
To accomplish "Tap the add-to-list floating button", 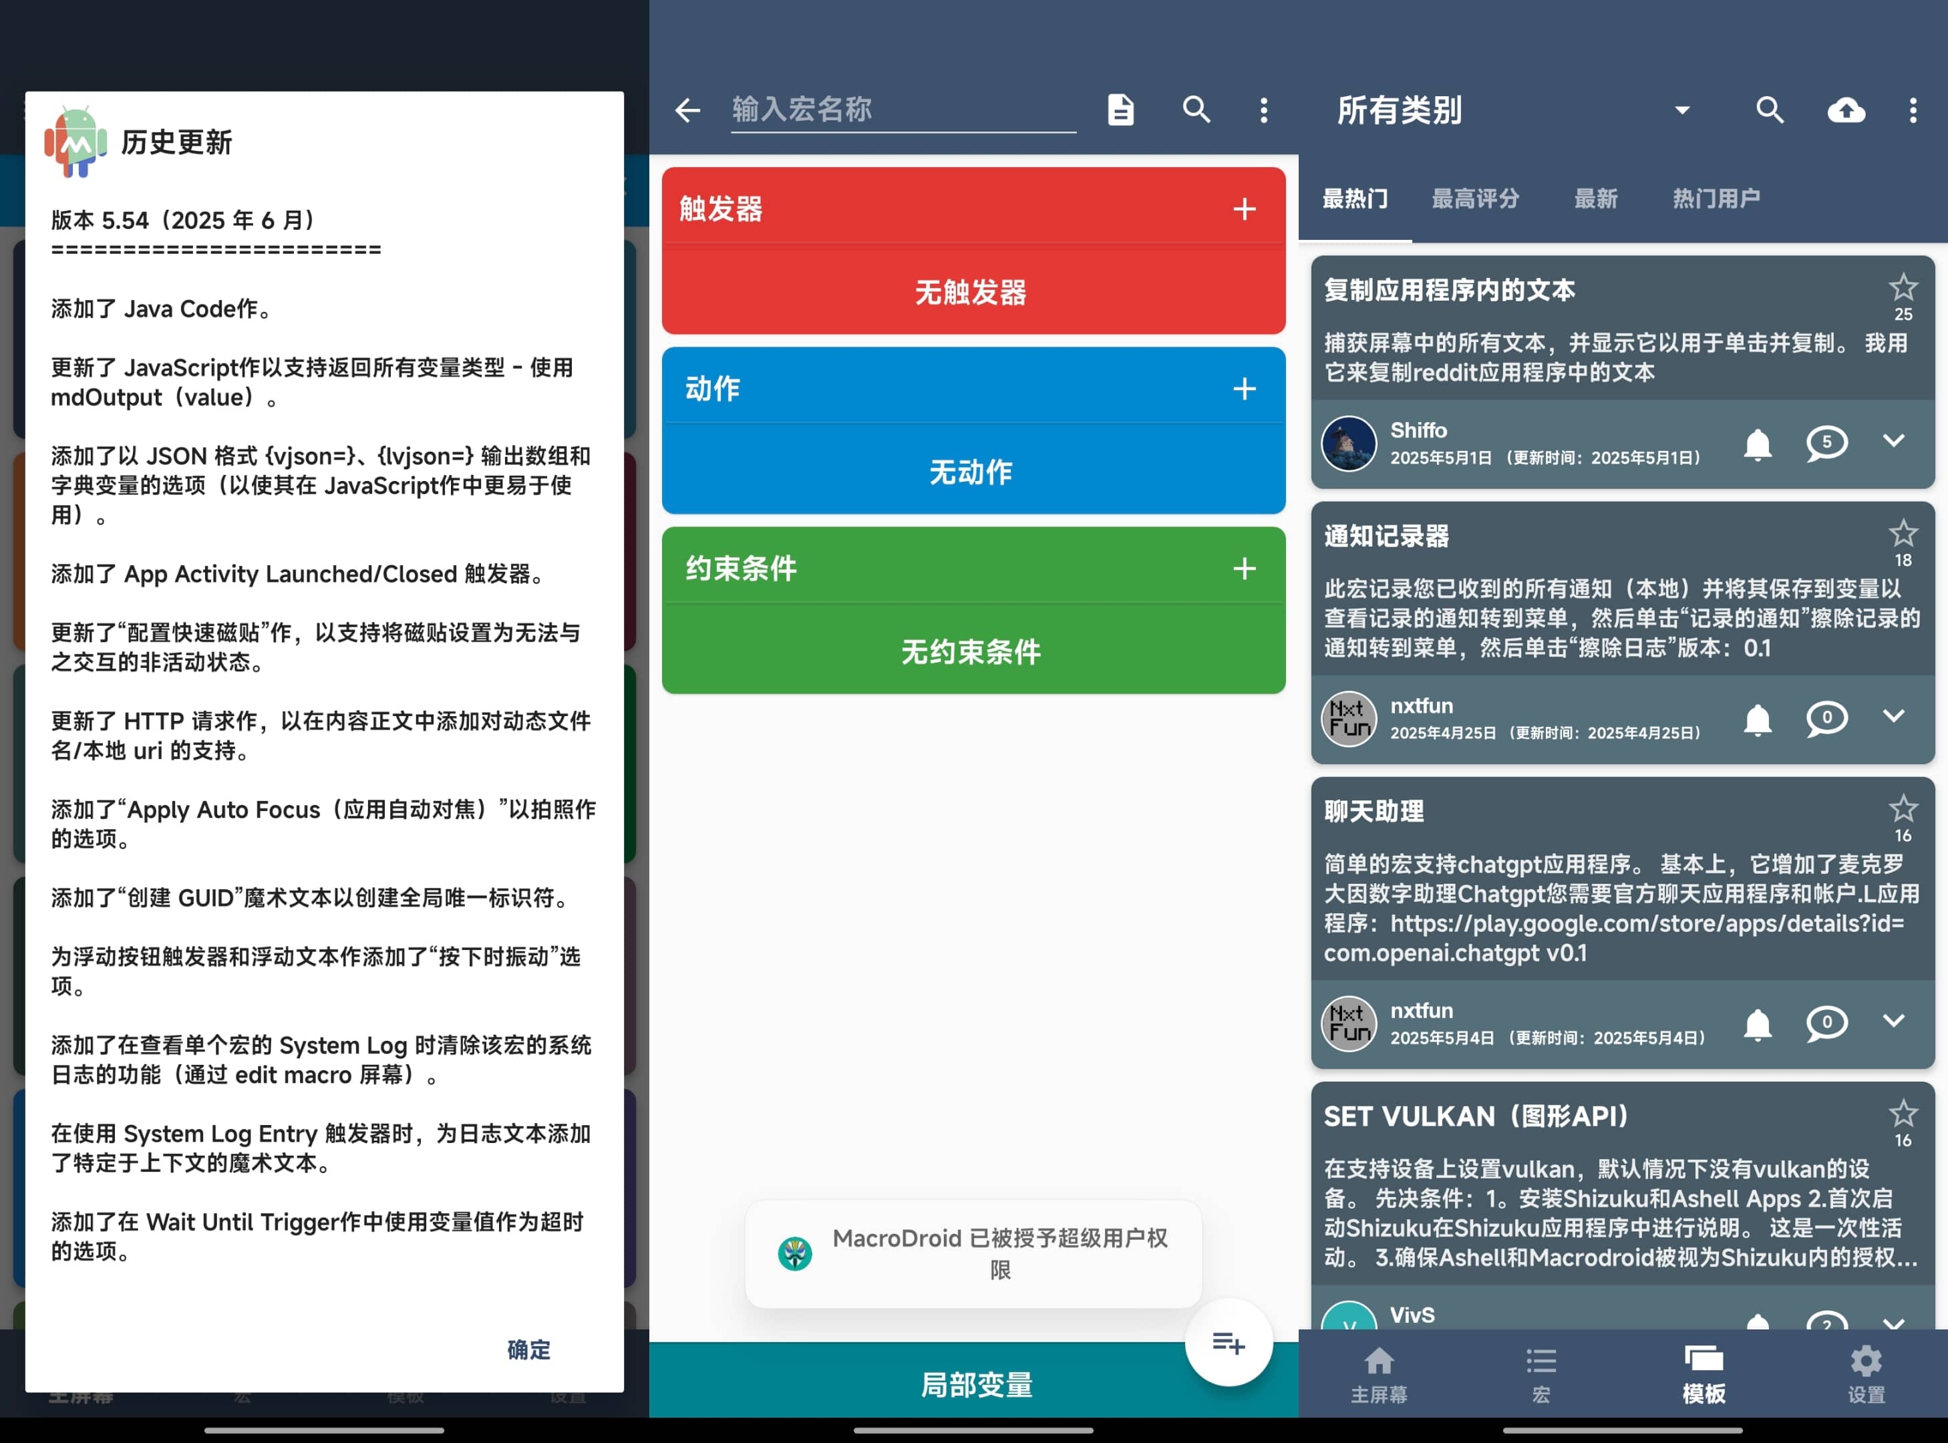I will point(1229,1343).
